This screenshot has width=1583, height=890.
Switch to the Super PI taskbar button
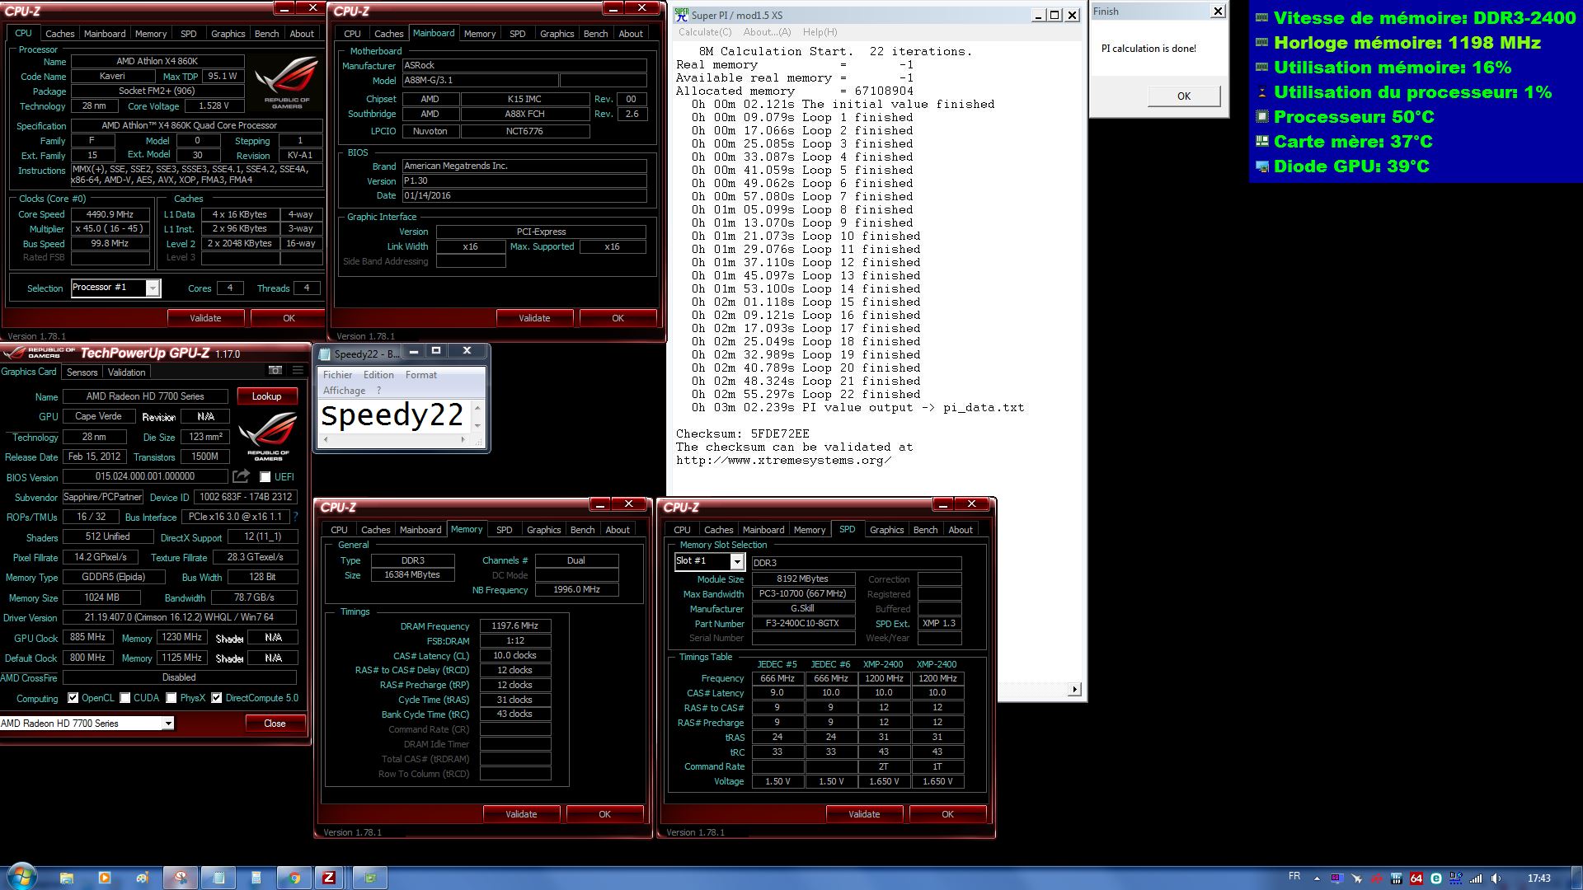(370, 878)
